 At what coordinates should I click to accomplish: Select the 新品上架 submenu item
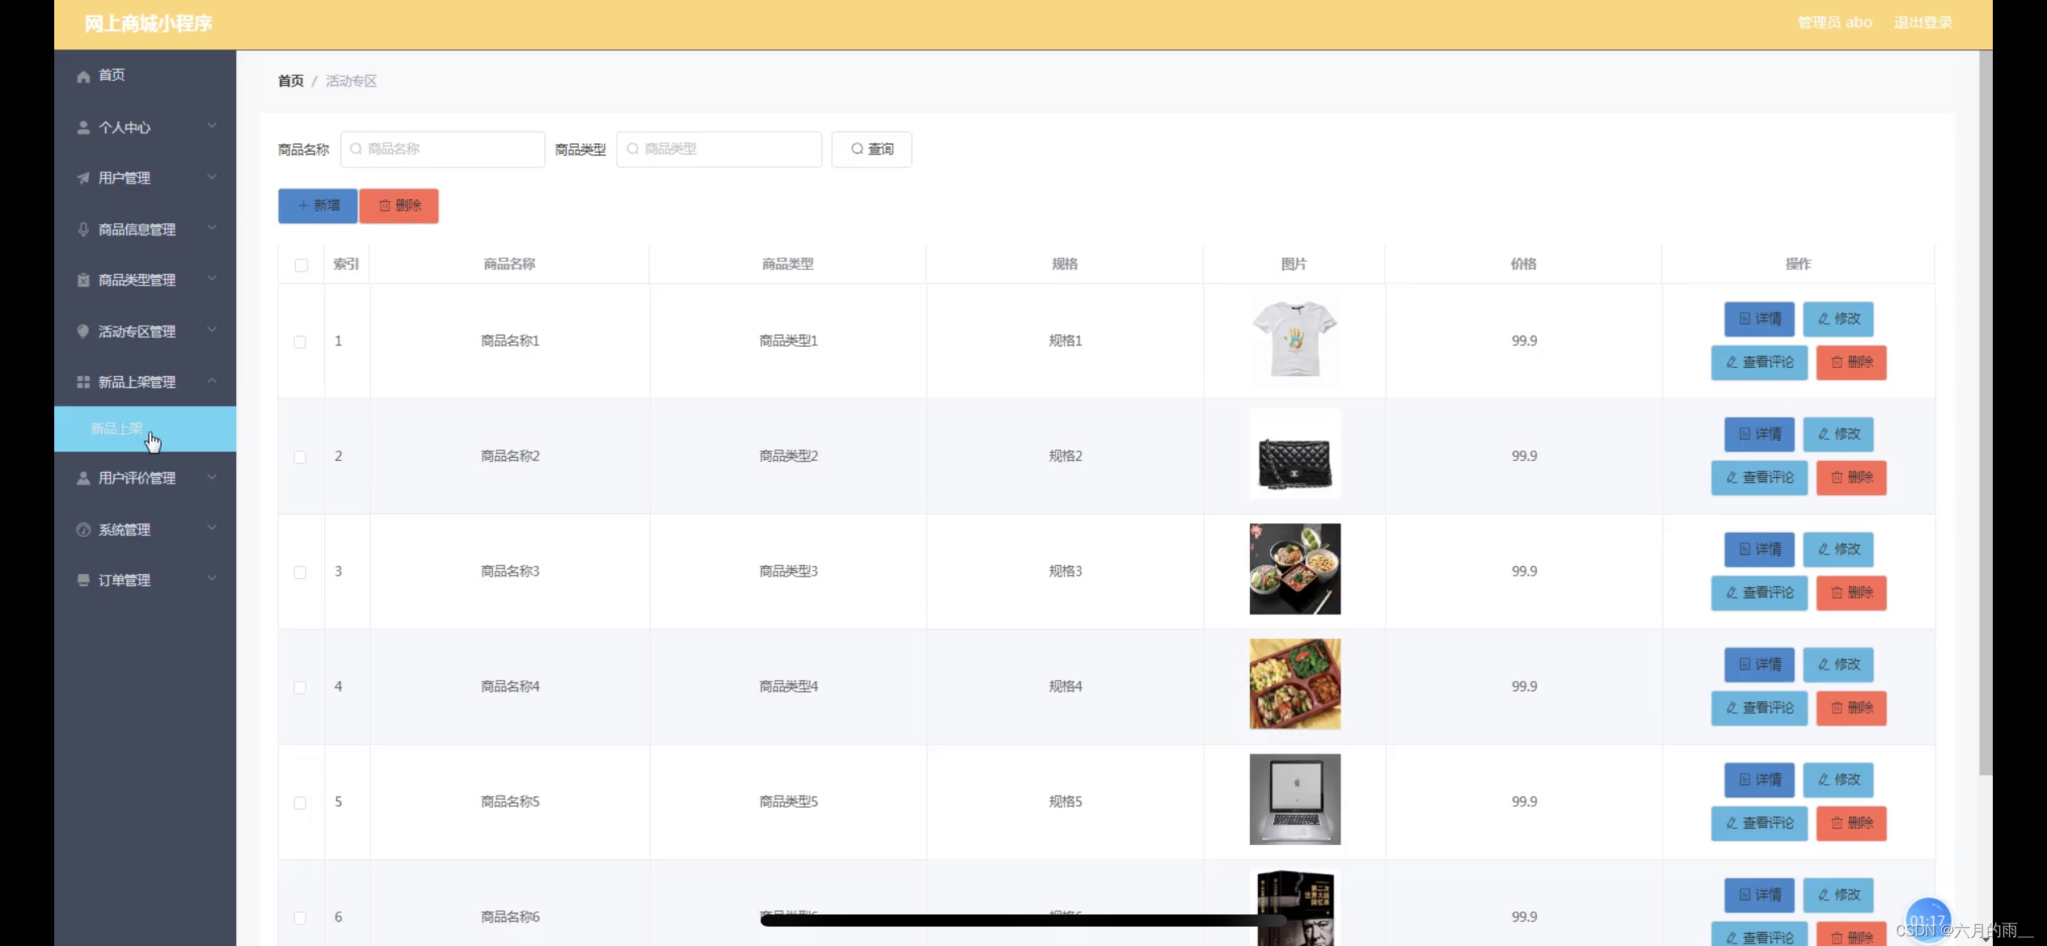(x=116, y=429)
